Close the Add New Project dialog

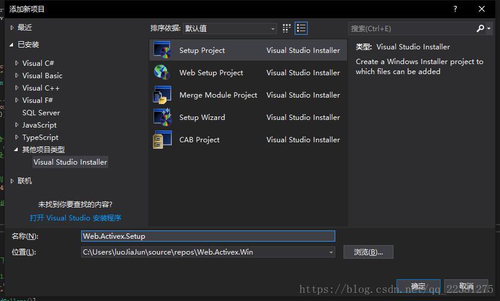pyautogui.click(x=482, y=9)
